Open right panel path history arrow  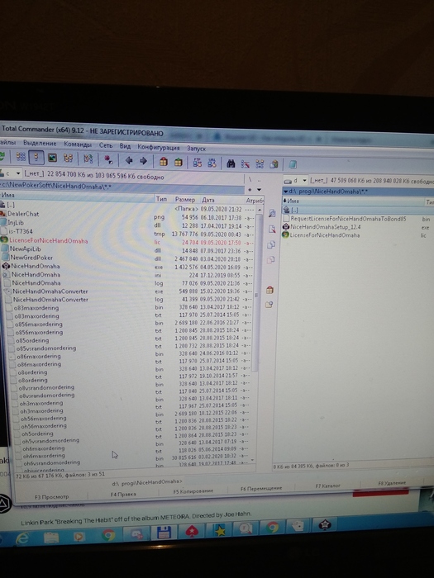point(286,192)
